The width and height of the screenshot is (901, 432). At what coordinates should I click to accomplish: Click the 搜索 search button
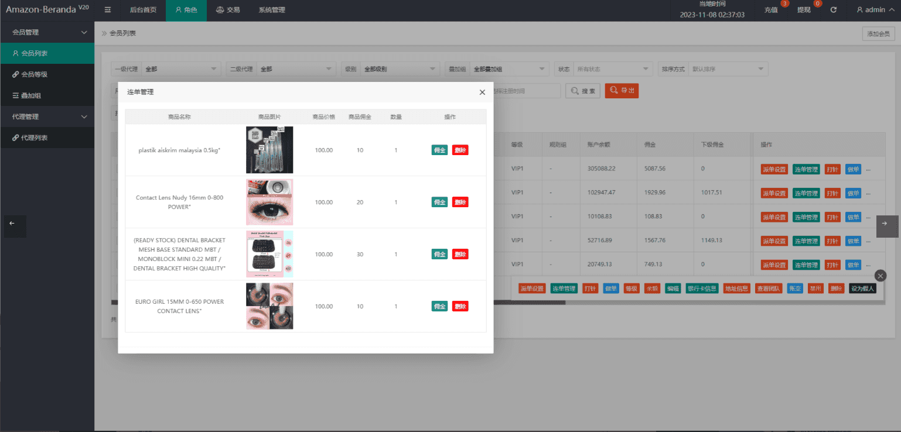(x=583, y=91)
